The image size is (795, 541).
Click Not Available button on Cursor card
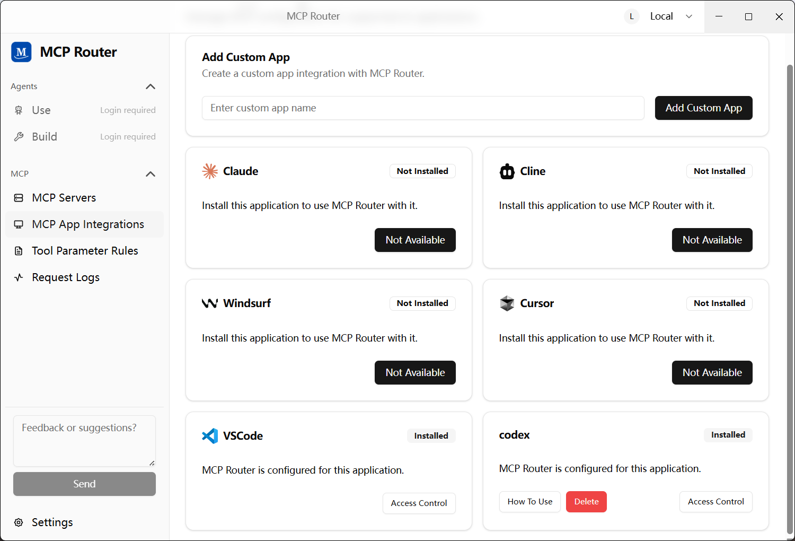(x=712, y=373)
